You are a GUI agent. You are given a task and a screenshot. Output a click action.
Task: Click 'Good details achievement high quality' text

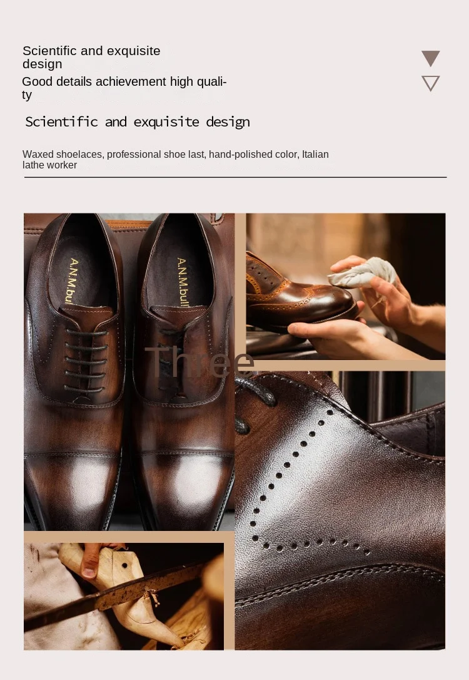124,88
